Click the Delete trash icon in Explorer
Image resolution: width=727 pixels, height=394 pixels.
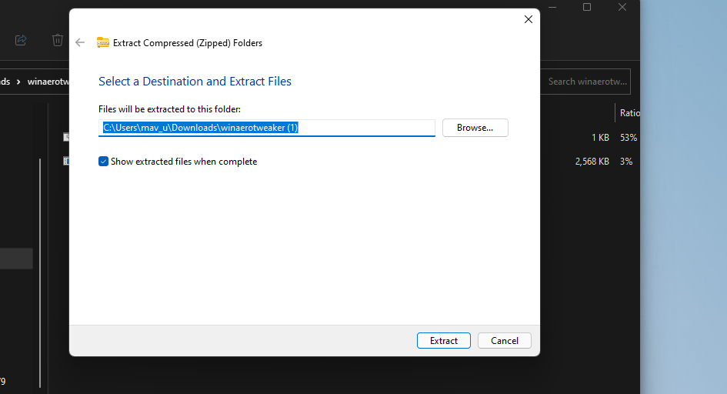pos(58,40)
